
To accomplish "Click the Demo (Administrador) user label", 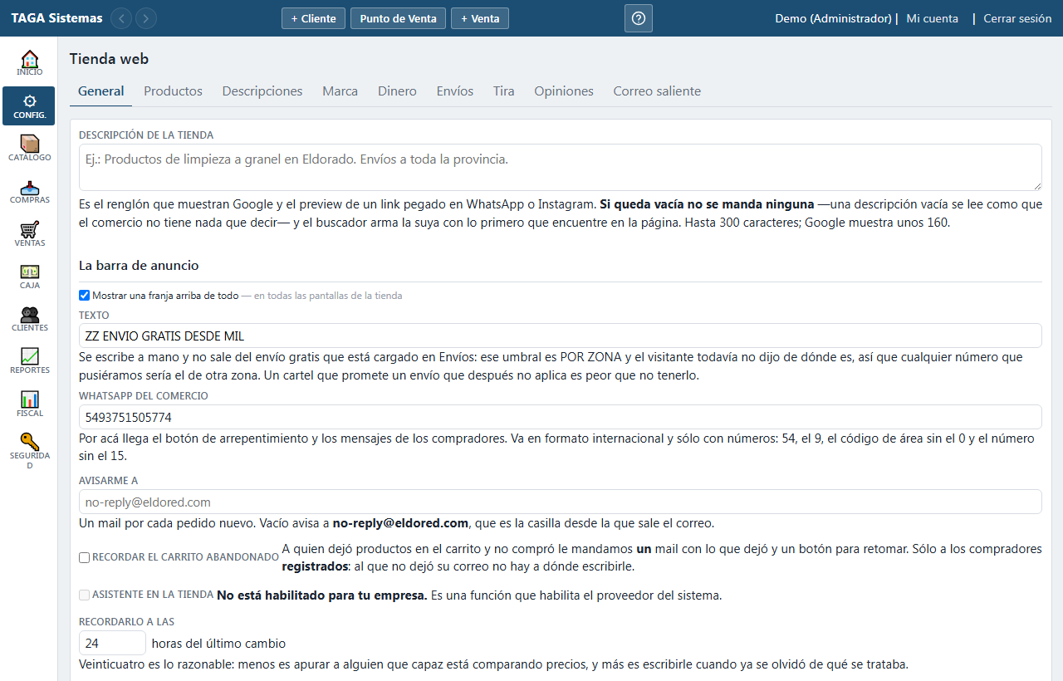I will tap(833, 18).
